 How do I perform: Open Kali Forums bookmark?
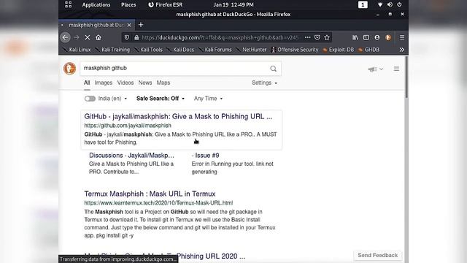pos(215,50)
